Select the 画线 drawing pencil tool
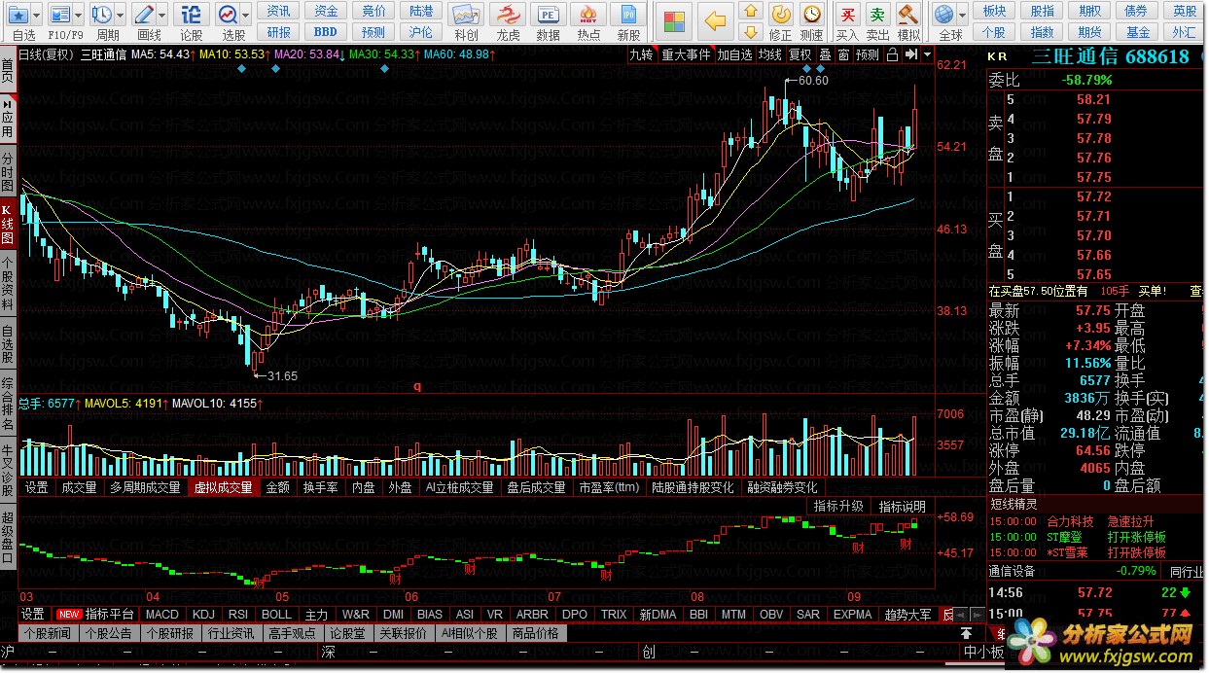The width and height of the screenshot is (1209, 673). [144, 14]
